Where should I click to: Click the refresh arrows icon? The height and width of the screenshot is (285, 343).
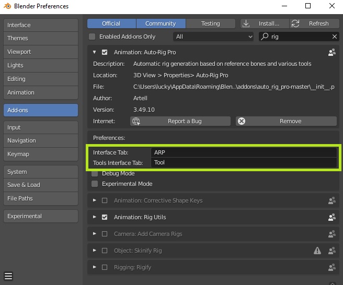coord(295,23)
